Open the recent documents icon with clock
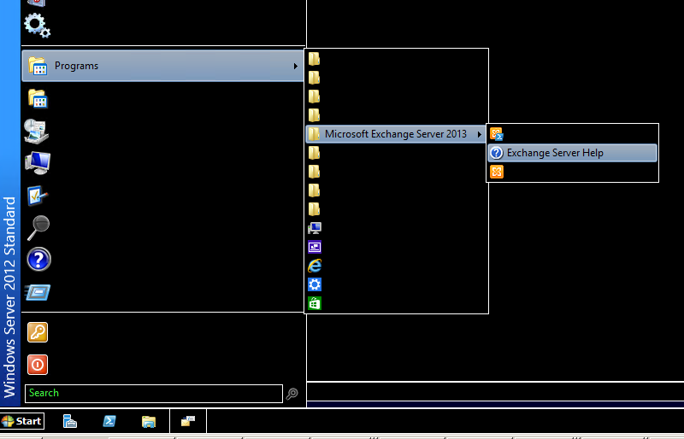Image resolution: width=684 pixels, height=439 pixels. (x=37, y=132)
